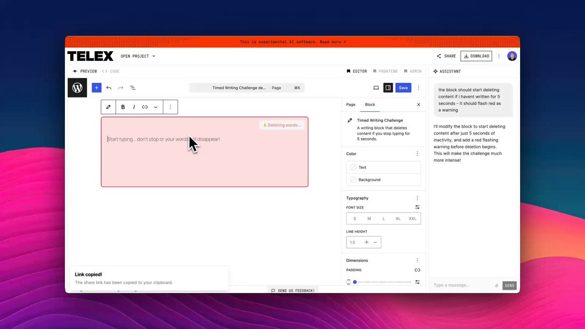Open editor options three-dot menu
Screen dimensions: 585x329
tap(418, 88)
